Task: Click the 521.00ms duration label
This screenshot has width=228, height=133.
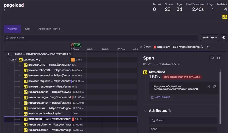Action: 79,97
